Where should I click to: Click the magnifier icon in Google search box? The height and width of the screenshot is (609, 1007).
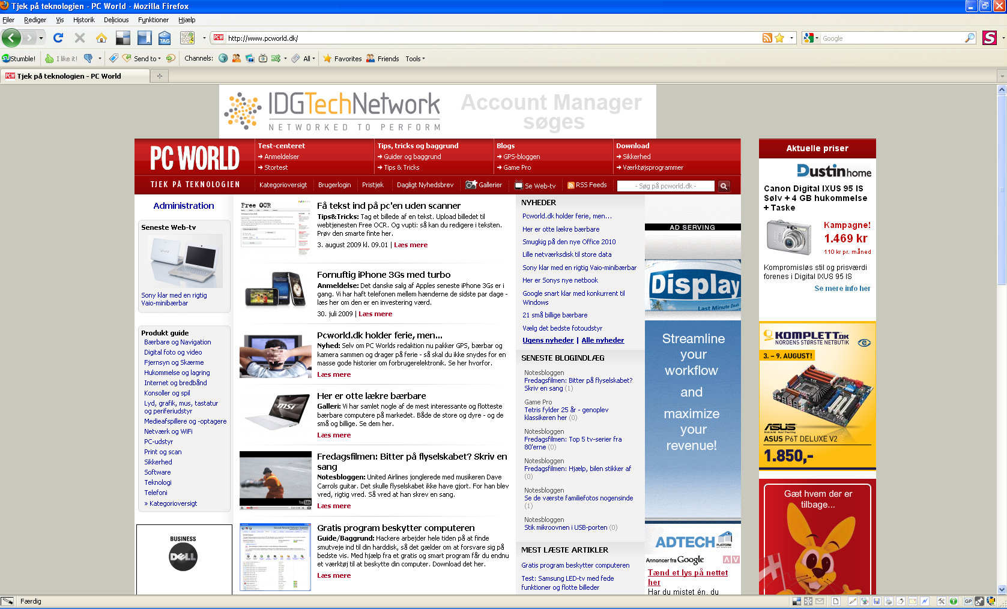970,38
